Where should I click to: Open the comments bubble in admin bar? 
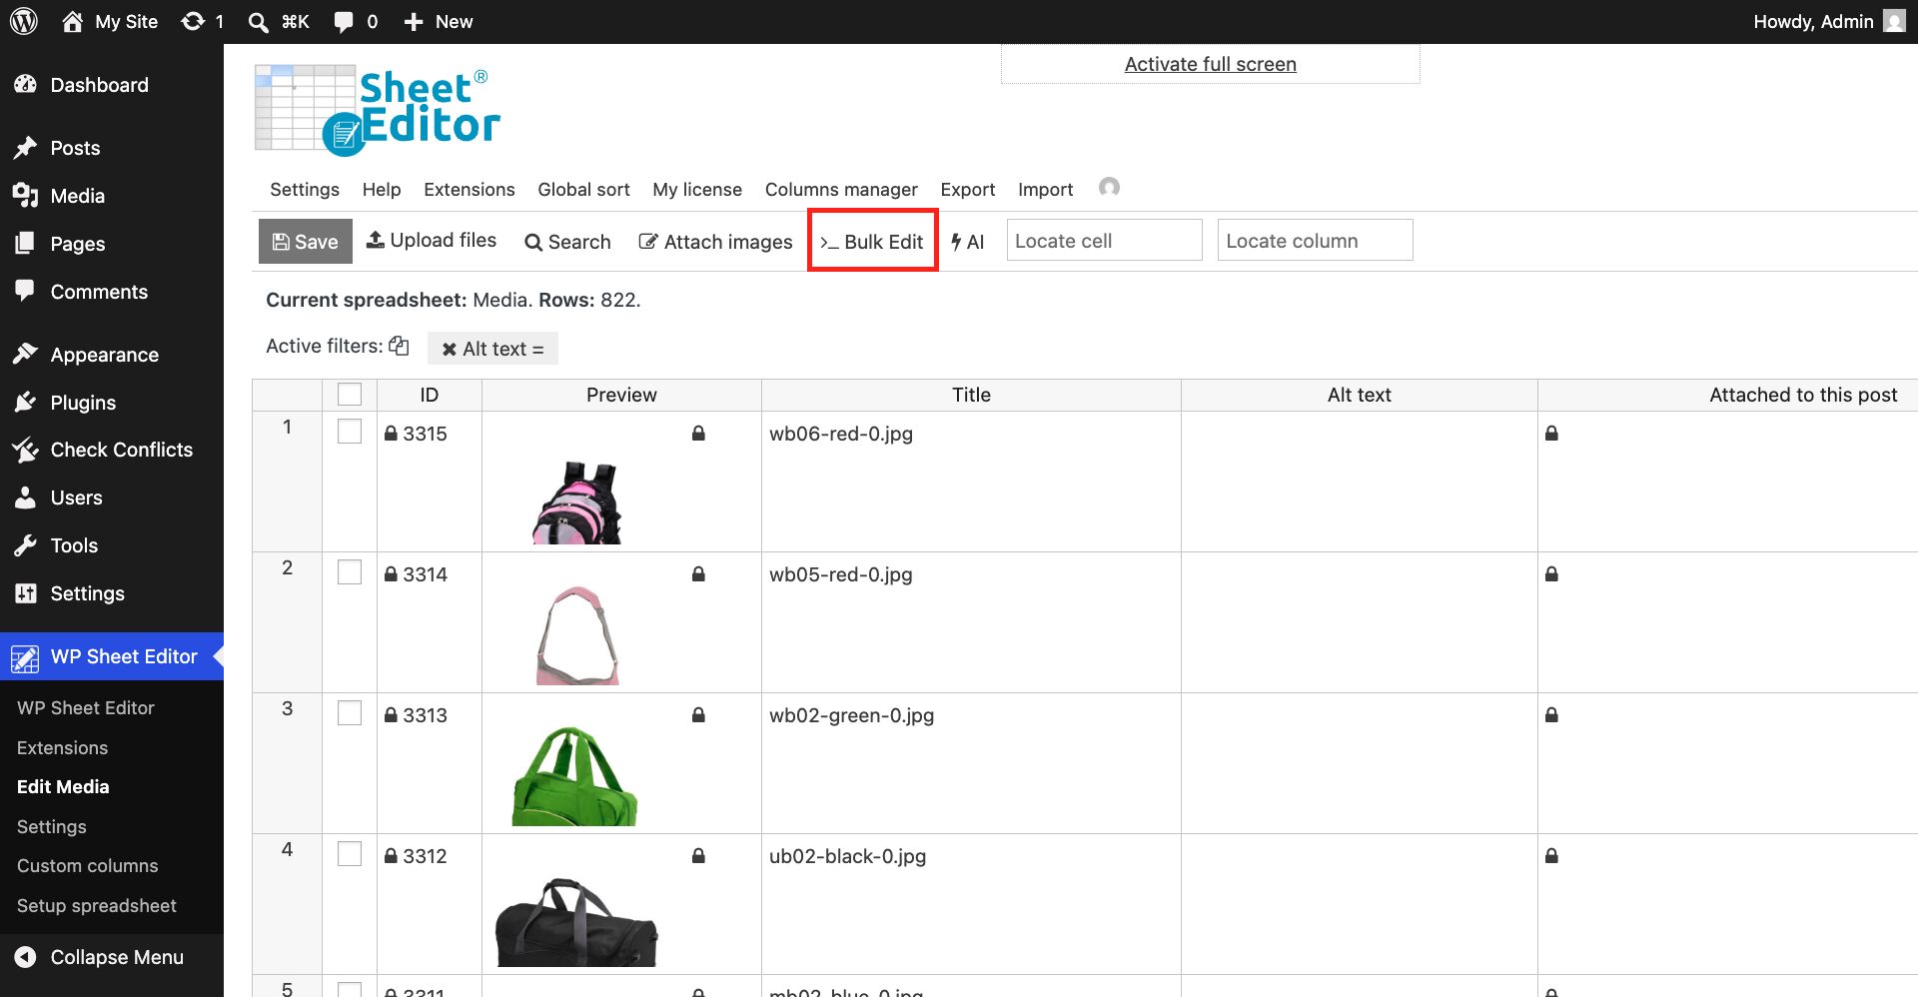coord(356,21)
